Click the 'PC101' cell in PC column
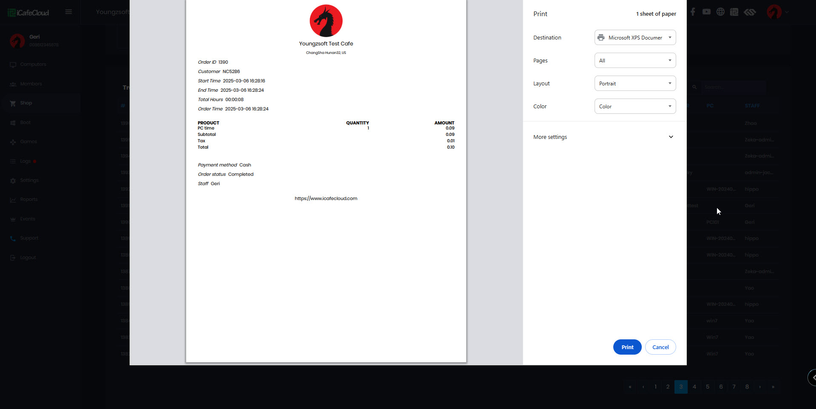Viewport: 816px width, 409px height. [x=713, y=222]
